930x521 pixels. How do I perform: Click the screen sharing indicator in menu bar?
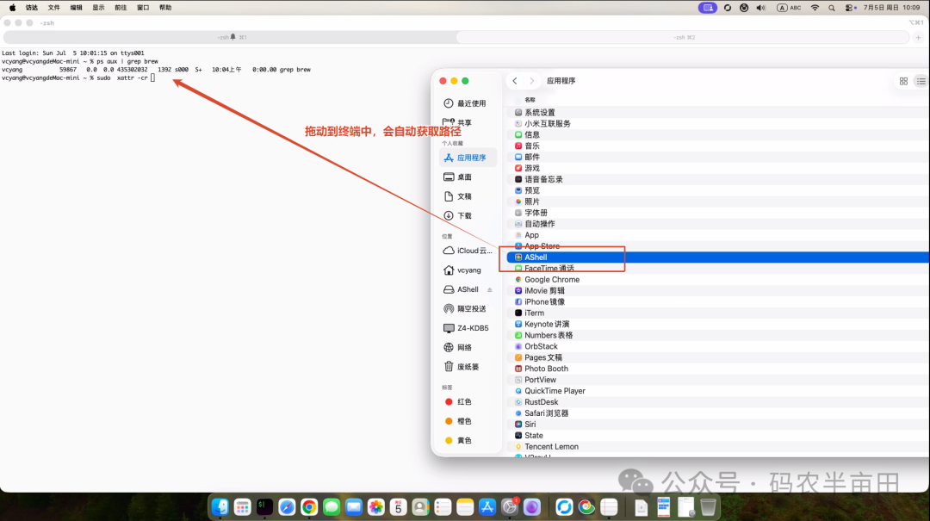(708, 8)
